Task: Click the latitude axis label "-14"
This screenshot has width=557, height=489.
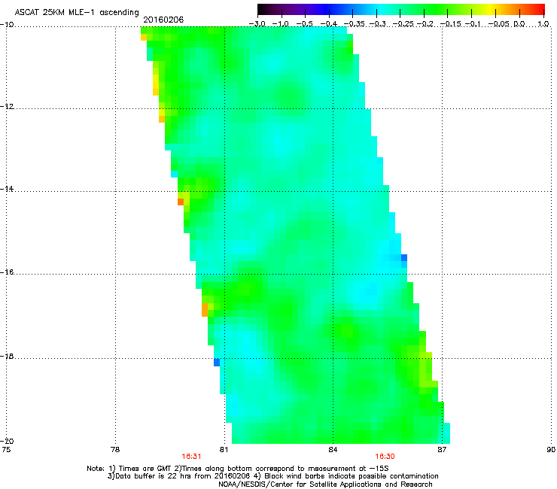Action: 7,189
